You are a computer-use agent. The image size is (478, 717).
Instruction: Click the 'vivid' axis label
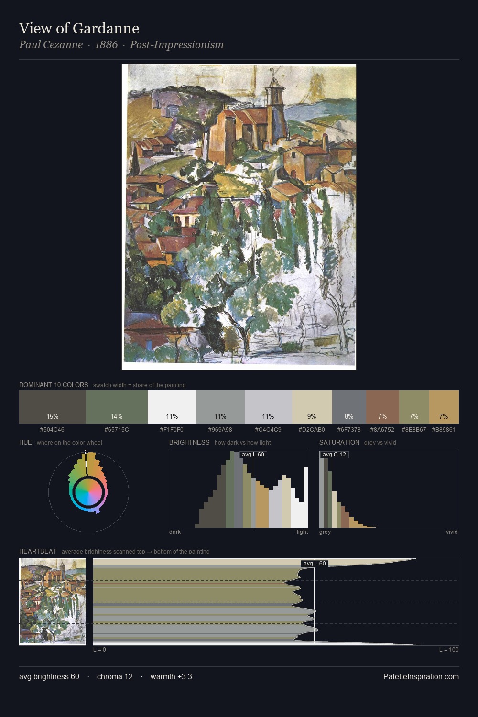452,532
